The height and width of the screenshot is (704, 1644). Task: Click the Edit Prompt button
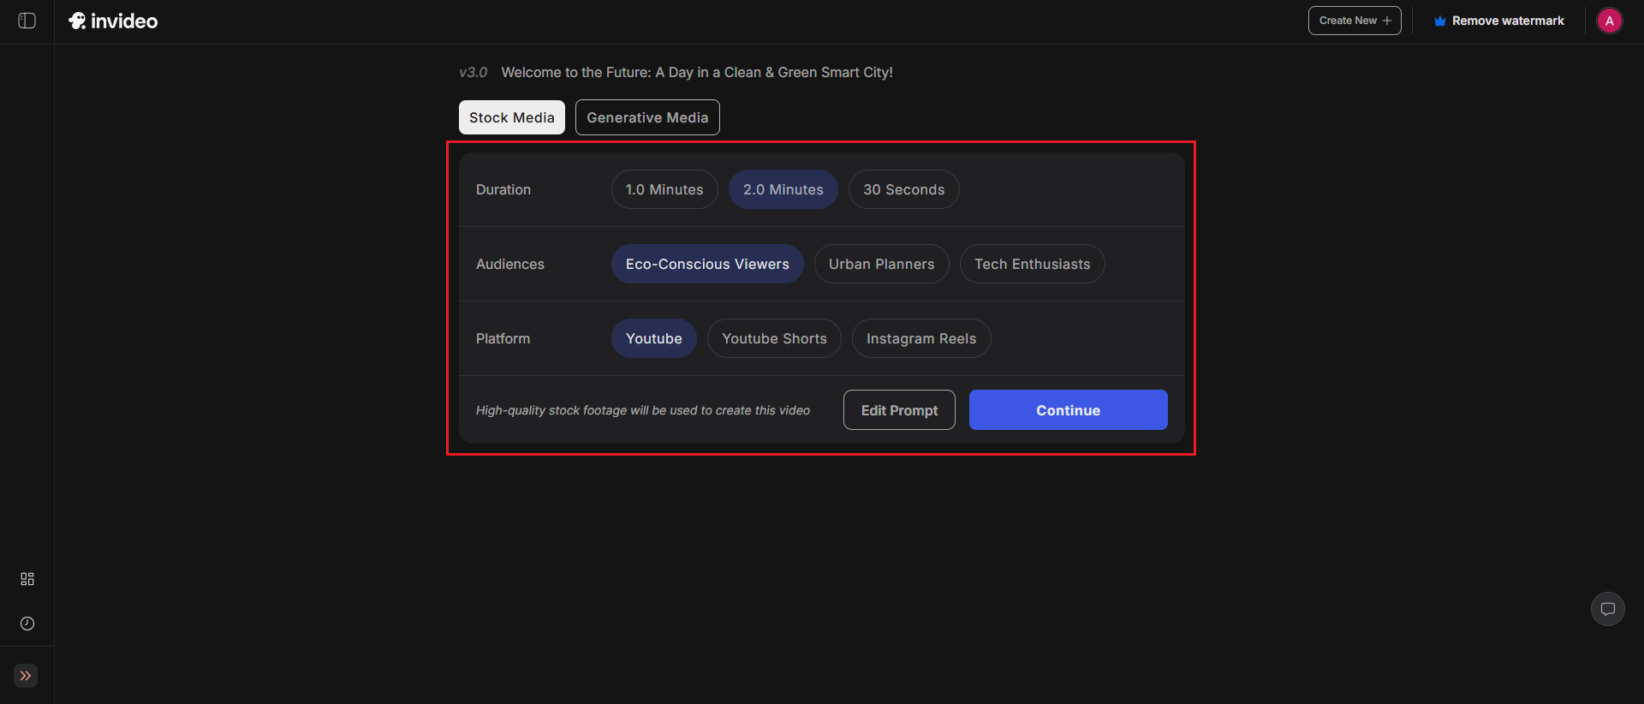[899, 410]
